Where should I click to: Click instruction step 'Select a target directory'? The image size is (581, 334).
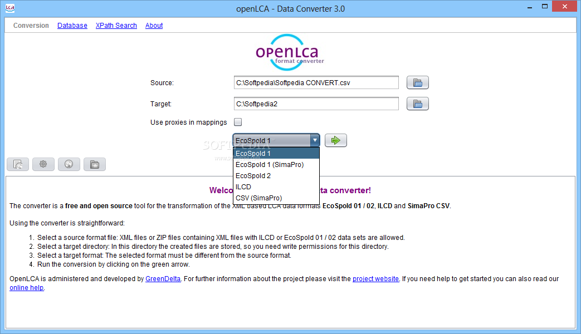[x=213, y=247]
